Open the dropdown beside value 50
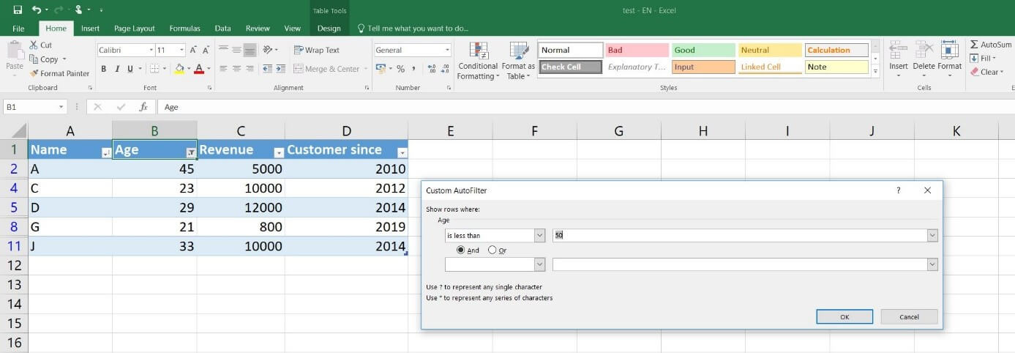 point(932,235)
